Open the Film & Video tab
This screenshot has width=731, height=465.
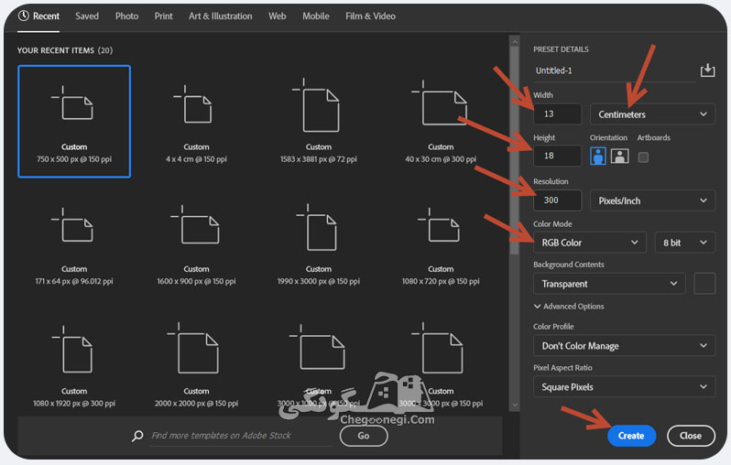point(370,16)
